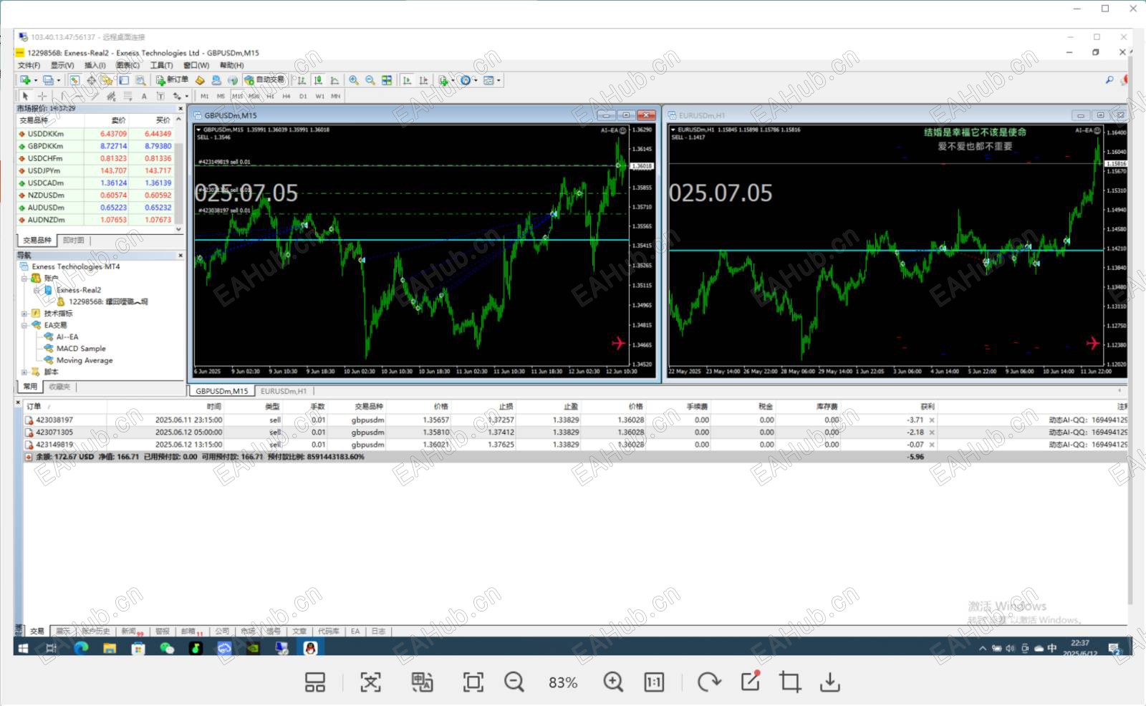Open Microsoft Edge from the taskbar
The image size is (1146, 706).
80,648
